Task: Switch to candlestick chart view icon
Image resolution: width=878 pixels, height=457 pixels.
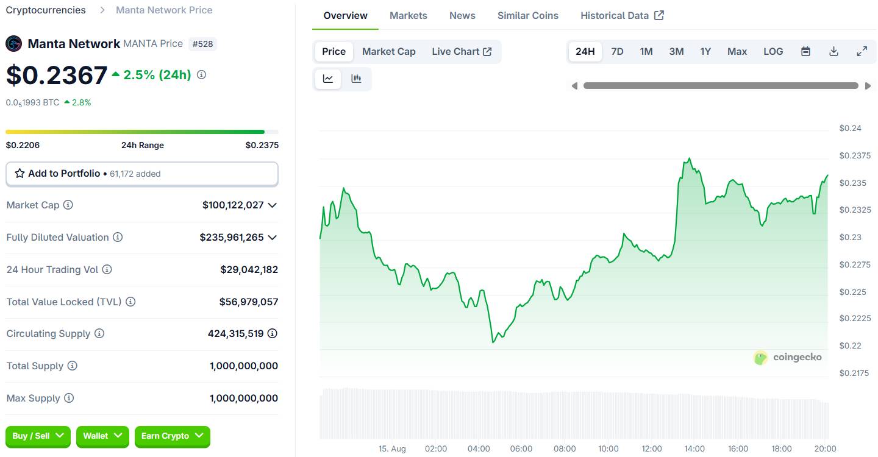Action: (x=356, y=79)
